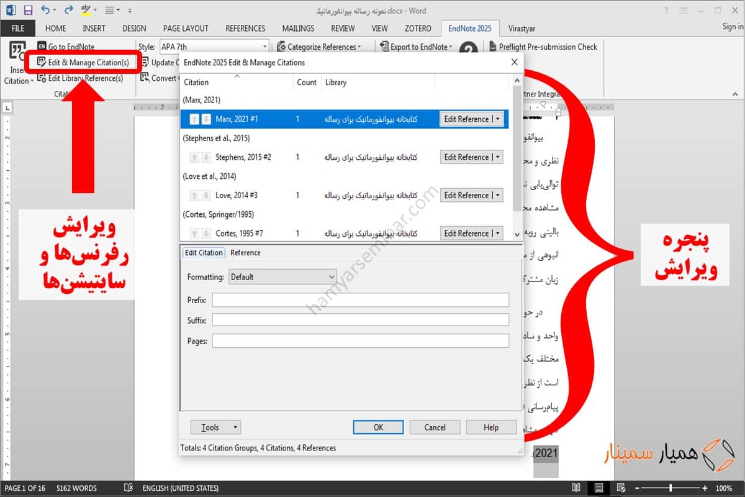
Task: Collapse the ribbon with the chevron arrow
Action: point(736,94)
